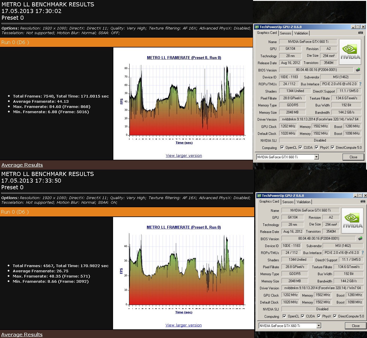Click the GPU-Z title bar icon in lower window
The width and height of the screenshot is (367, 338).
coord(259,196)
